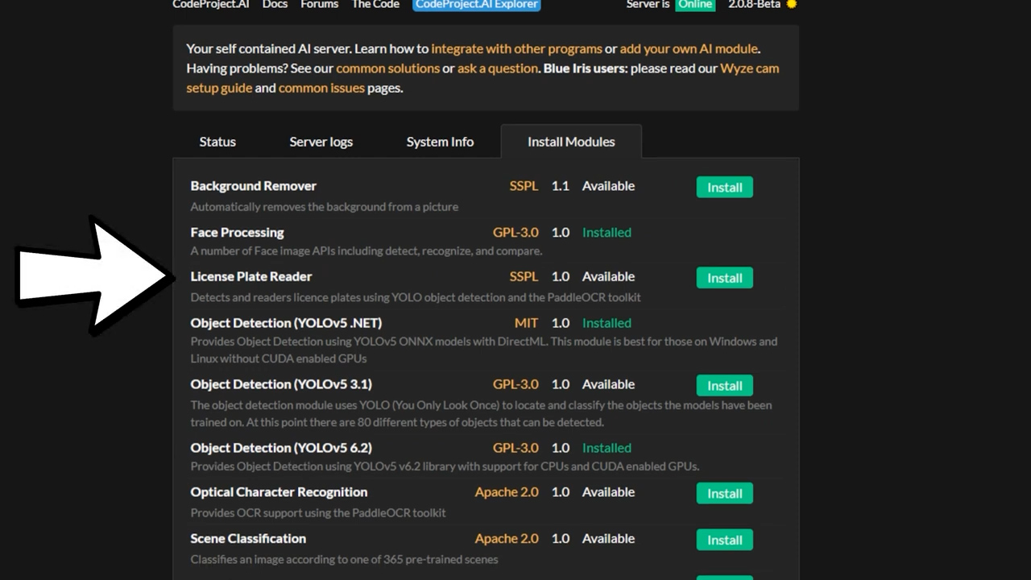The image size is (1031, 580).
Task: Open the SSPL license link for Background Remover
Action: point(524,186)
